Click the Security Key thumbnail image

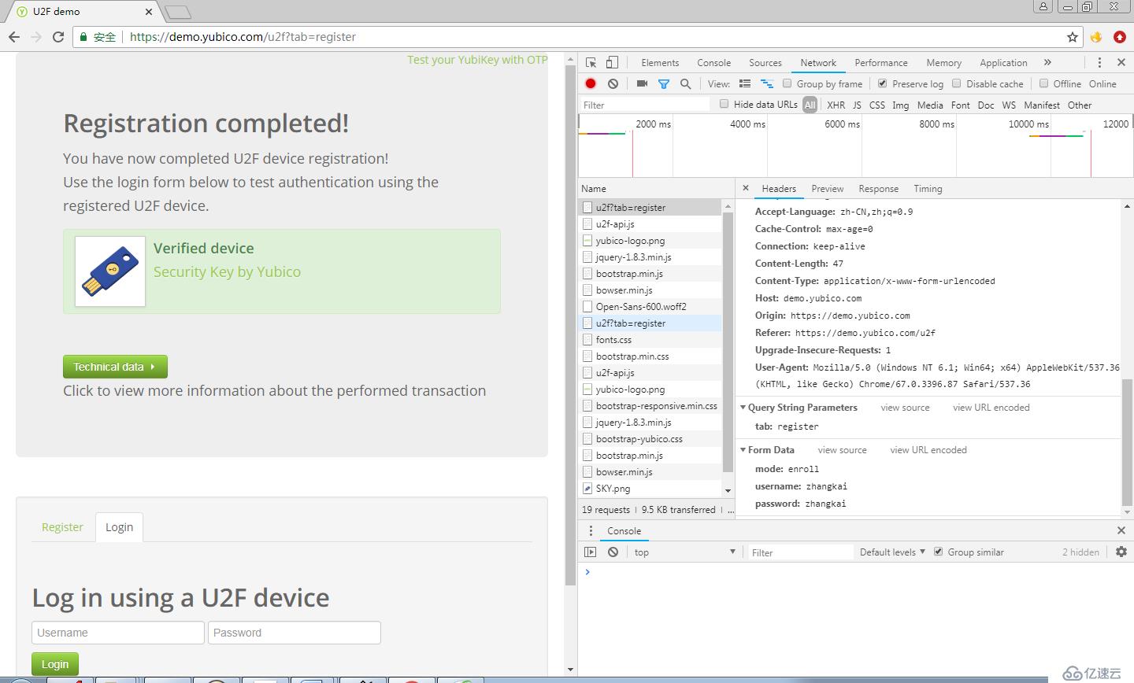pyautogui.click(x=110, y=271)
